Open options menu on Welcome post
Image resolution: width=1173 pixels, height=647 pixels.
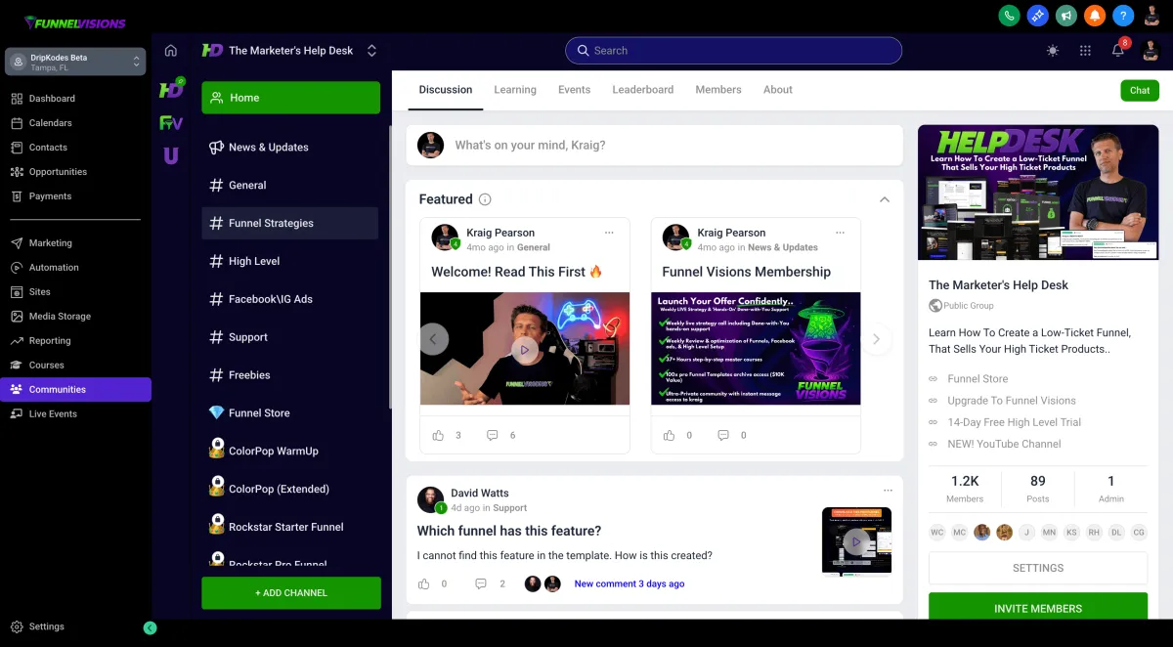609,233
